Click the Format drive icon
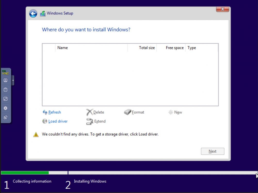 click(127, 112)
